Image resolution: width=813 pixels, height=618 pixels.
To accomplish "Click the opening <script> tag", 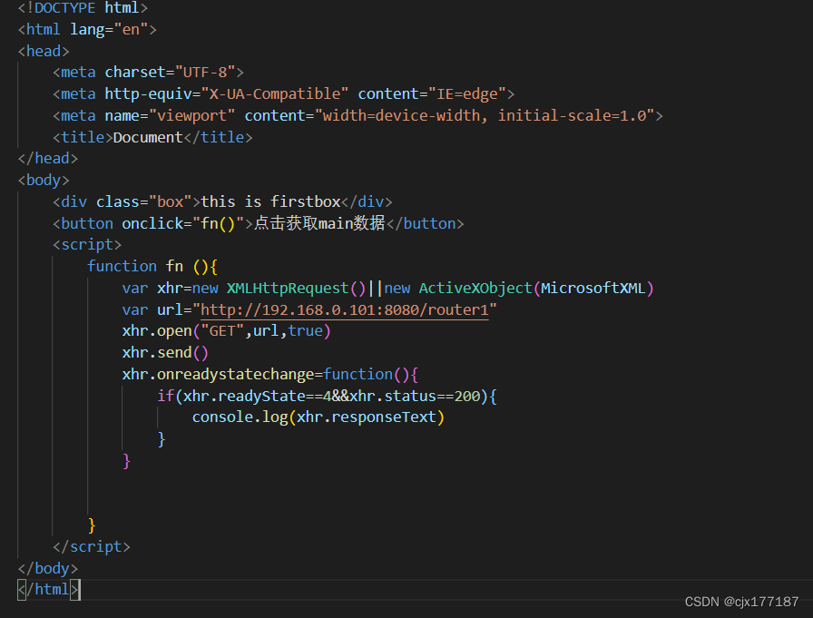I will click(x=87, y=245).
